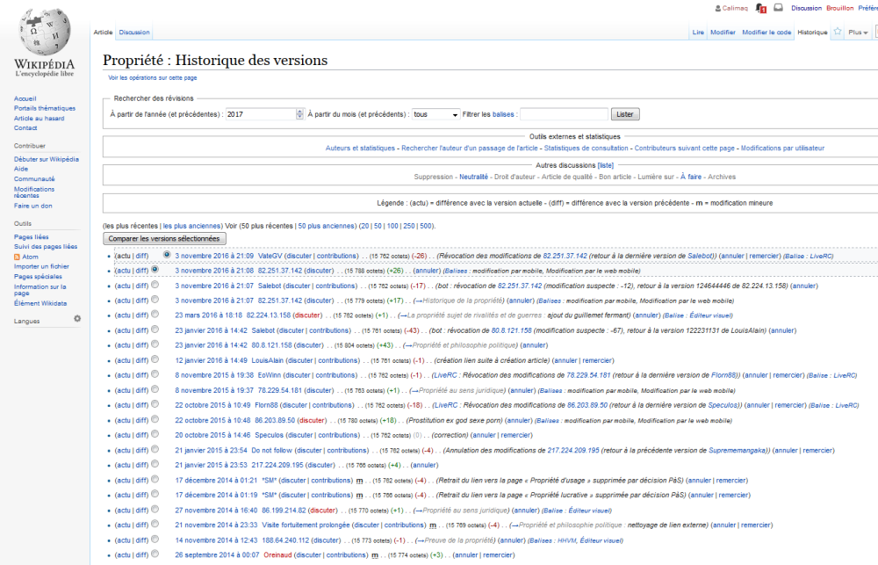The image size is (878, 565).
Task: Open the Discussion tab
Action: 134,33
